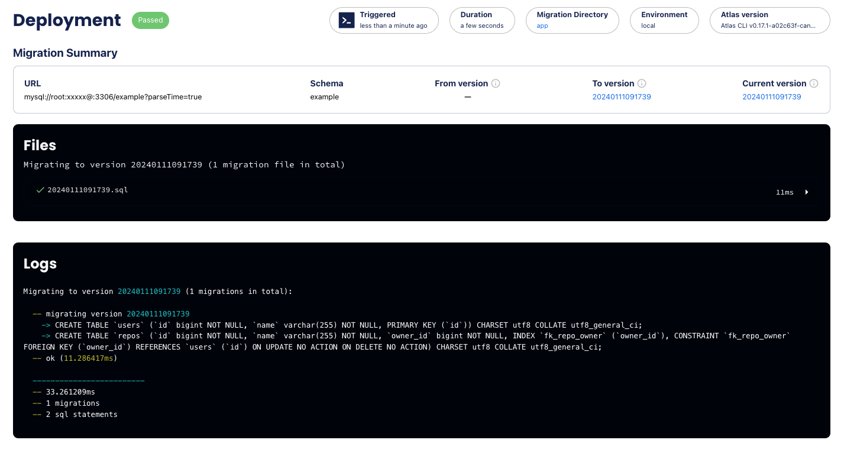844x456 pixels.
Task: Open Current version 20240111091739 link
Action: pos(772,97)
